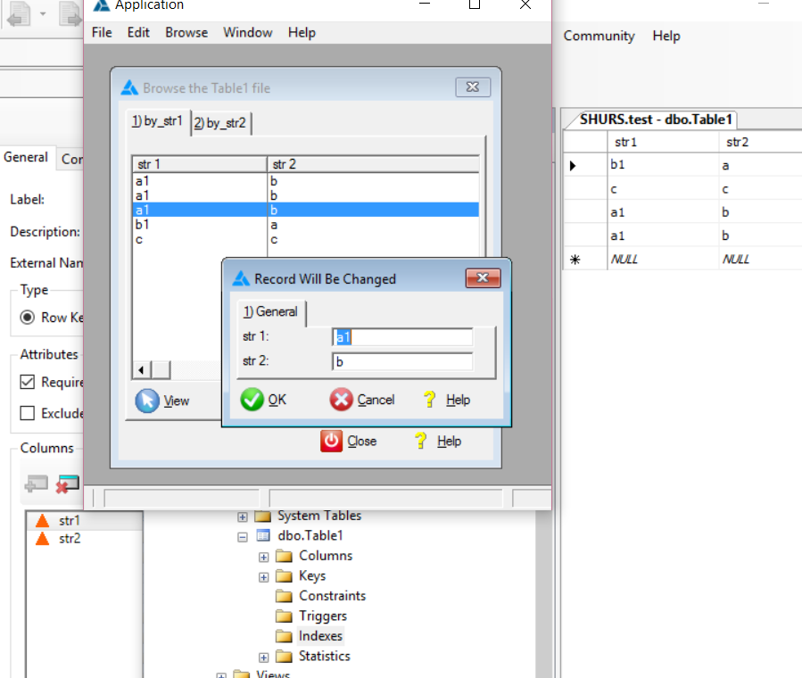
Task: Click the yellow question mark Help icon in record dialog
Action: [x=430, y=400]
